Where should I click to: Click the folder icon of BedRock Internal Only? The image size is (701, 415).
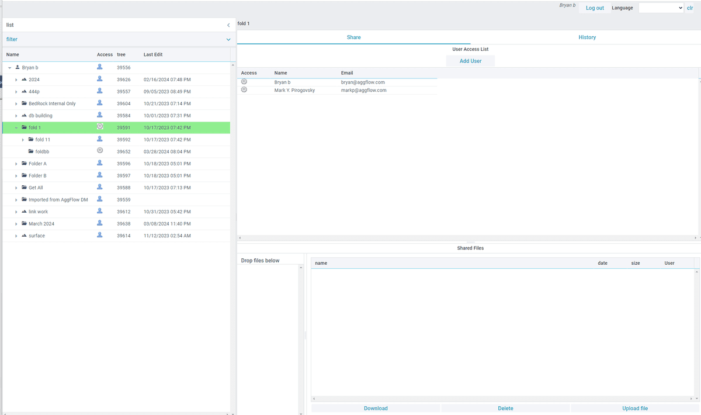[x=24, y=103]
